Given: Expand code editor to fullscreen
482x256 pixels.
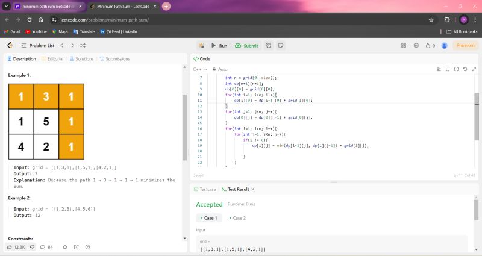Looking at the screenshot, I should (474, 69).
